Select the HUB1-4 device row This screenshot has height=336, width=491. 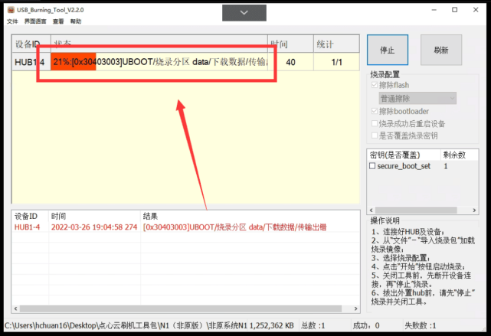(31, 62)
